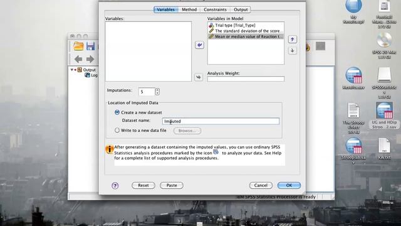This screenshot has height=226, width=401.
Task: Go forward with Output window right arrow
Action: click(x=90, y=59)
